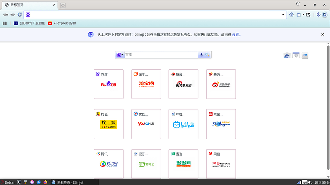Open Aliexpress 购物 bookmark
Viewport: 330px width, 185px height.
coord(62,23)
